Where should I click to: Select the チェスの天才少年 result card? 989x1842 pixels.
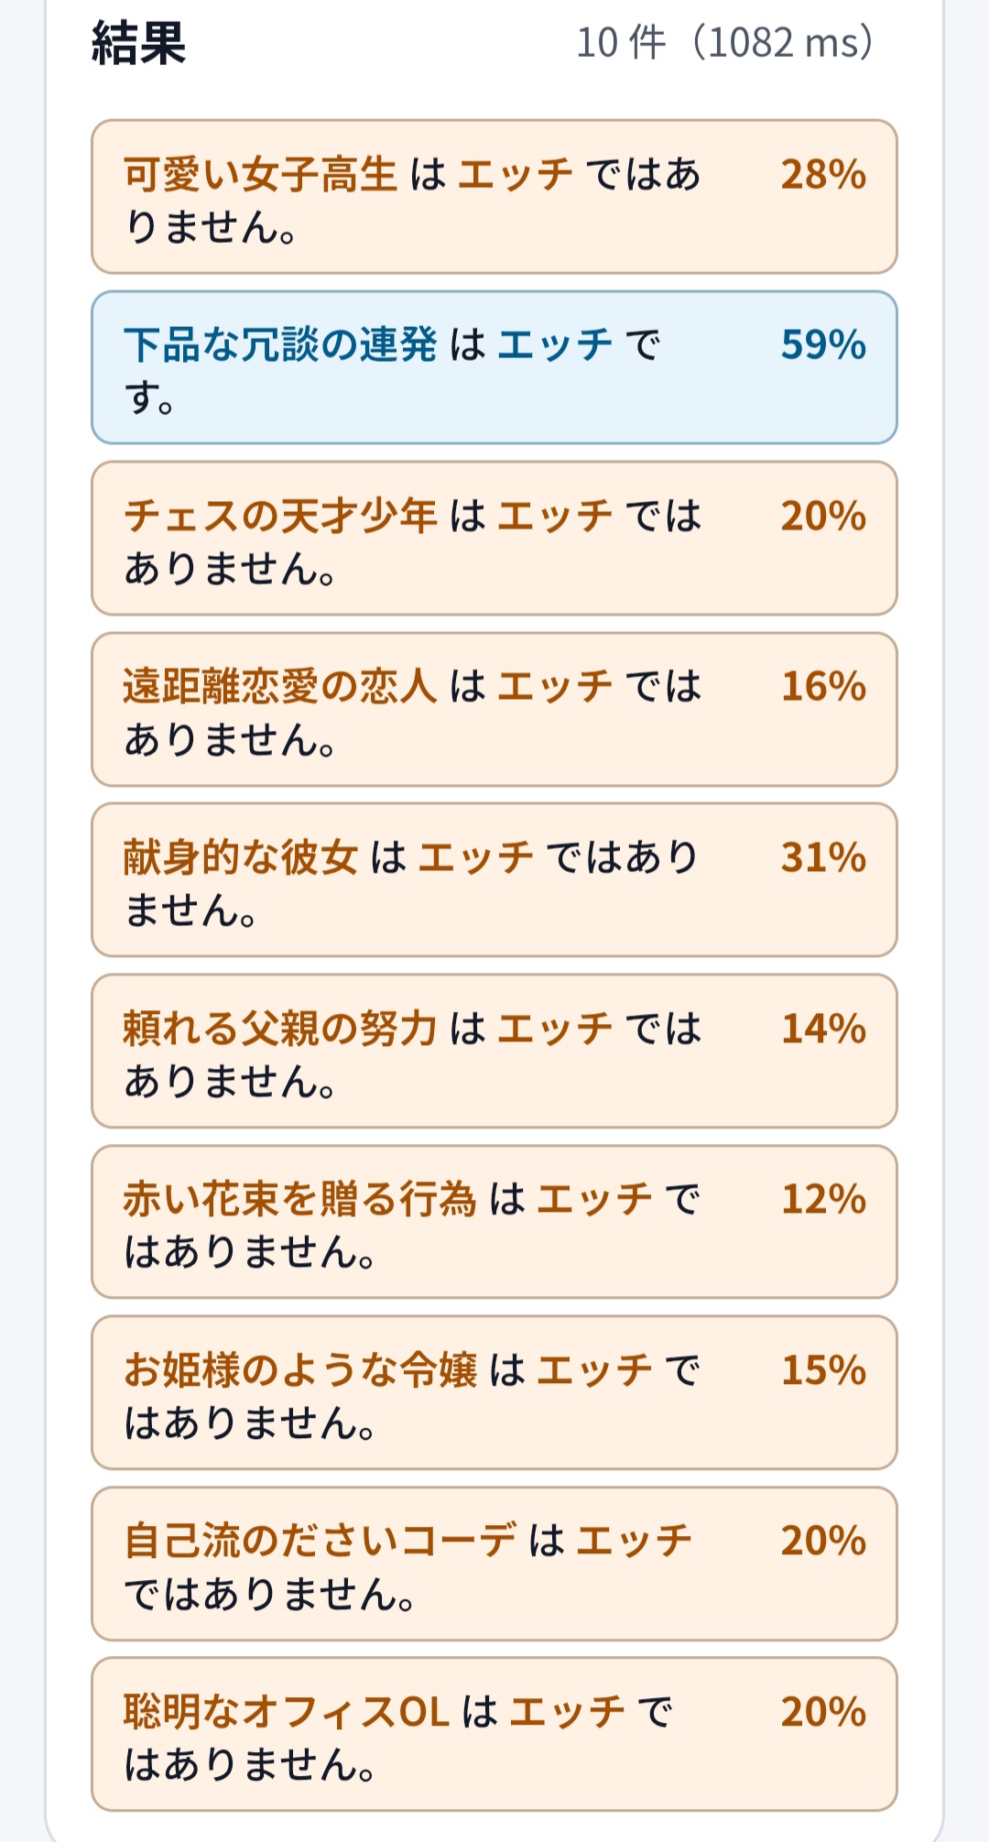point(494,539)
